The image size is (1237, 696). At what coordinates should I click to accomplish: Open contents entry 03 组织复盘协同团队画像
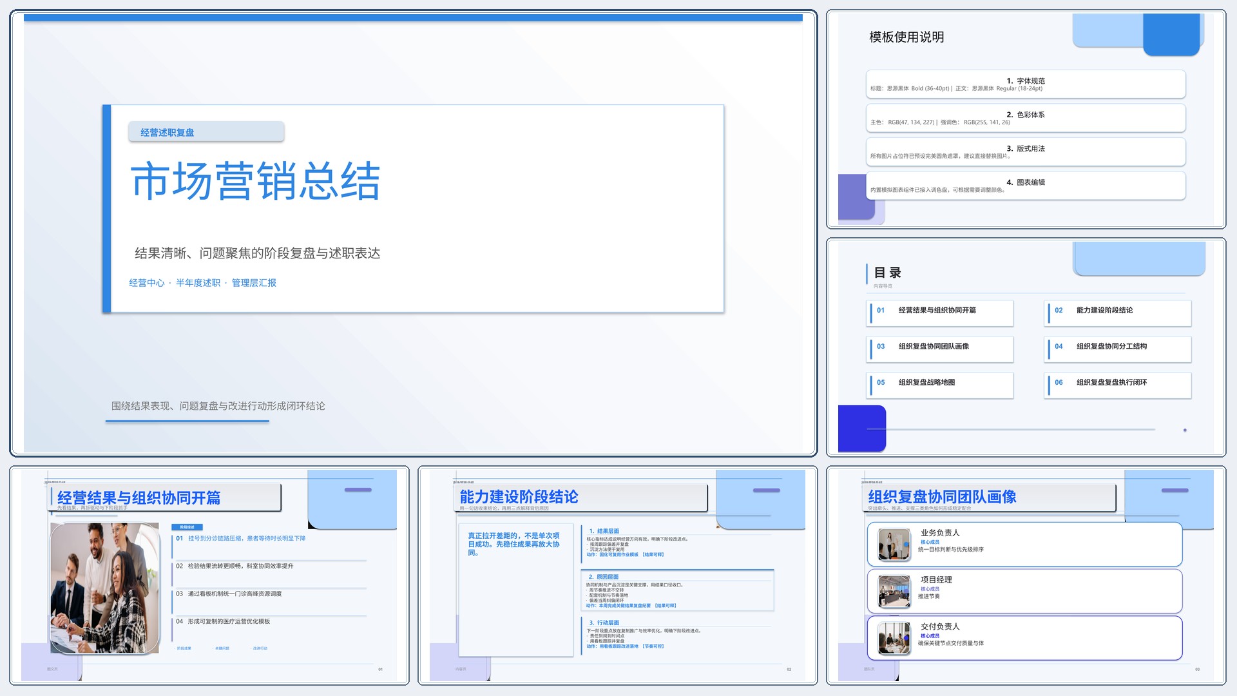(941, 349)
